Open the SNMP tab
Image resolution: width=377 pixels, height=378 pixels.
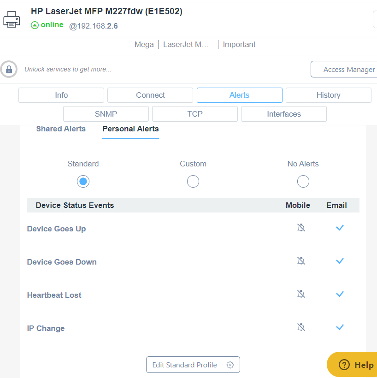pyautogui.click(x=106, y=114)
